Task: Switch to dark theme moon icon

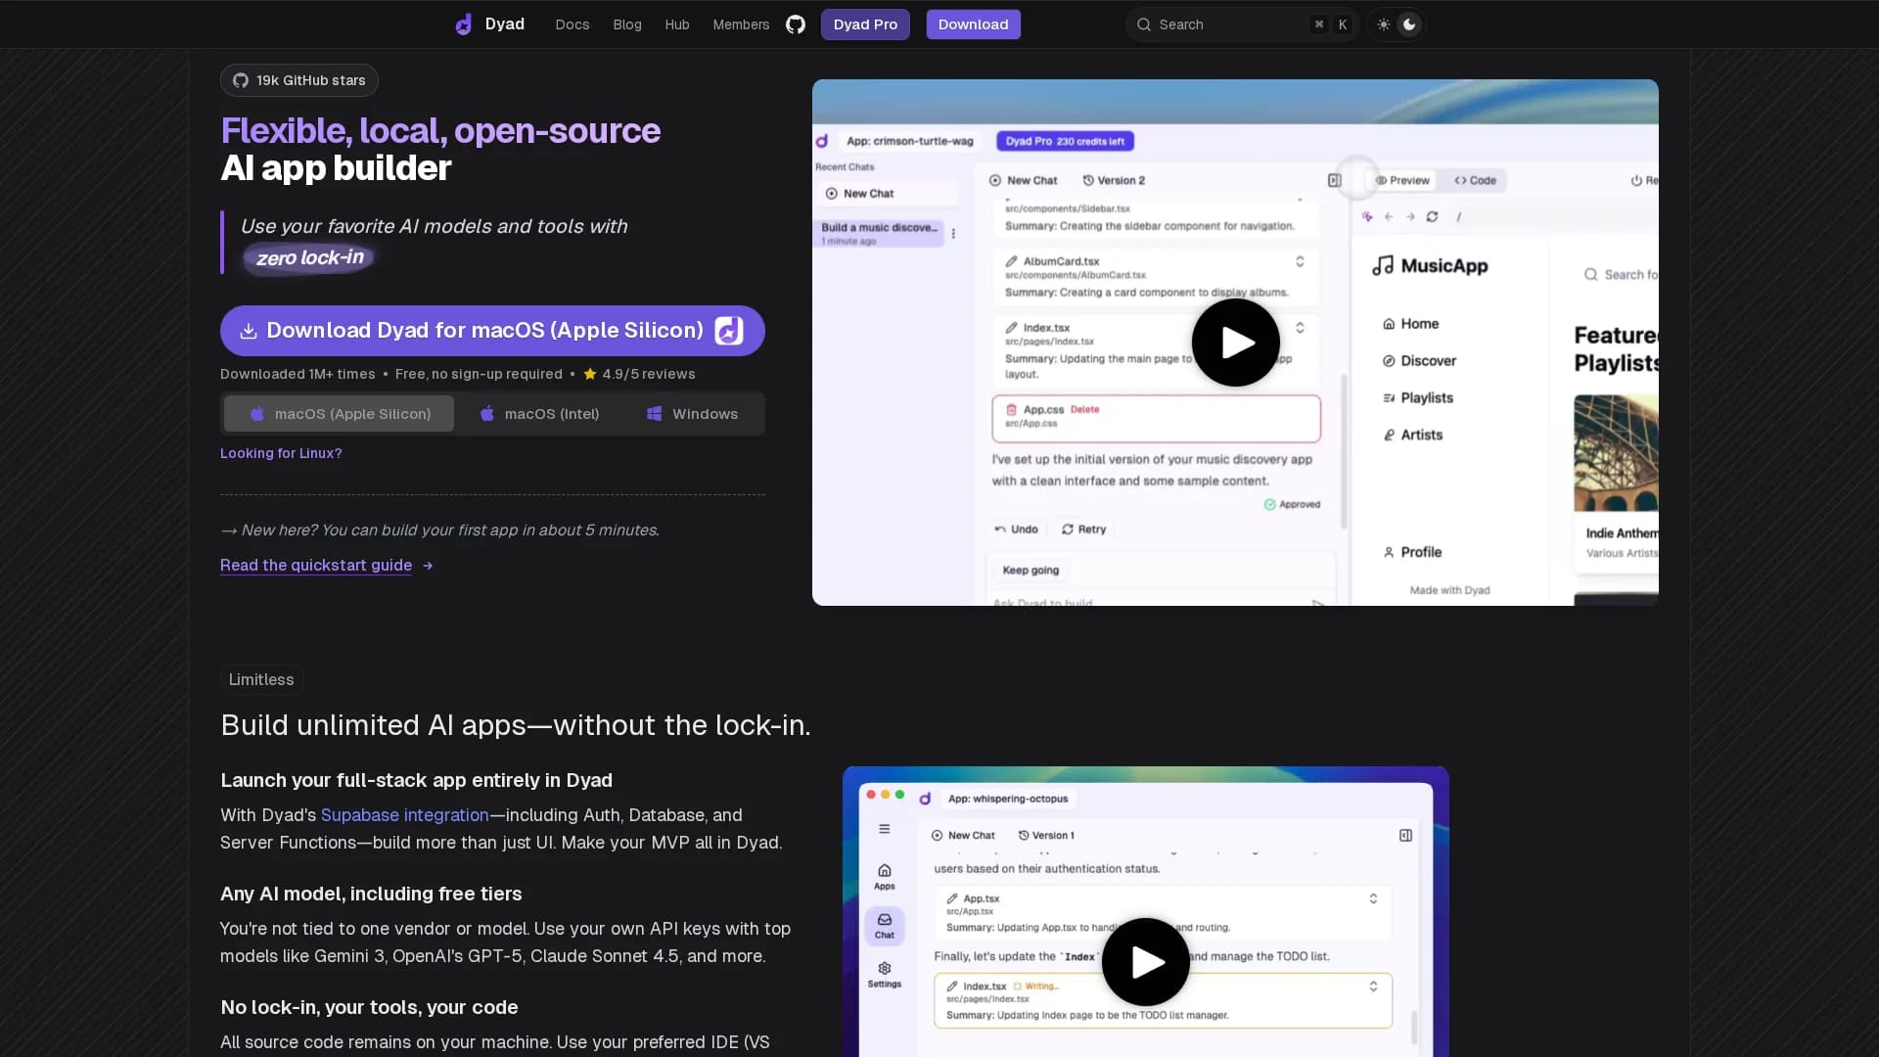Action: 1409,24
